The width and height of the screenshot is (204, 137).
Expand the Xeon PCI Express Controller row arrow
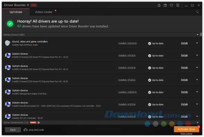(197, 104)
